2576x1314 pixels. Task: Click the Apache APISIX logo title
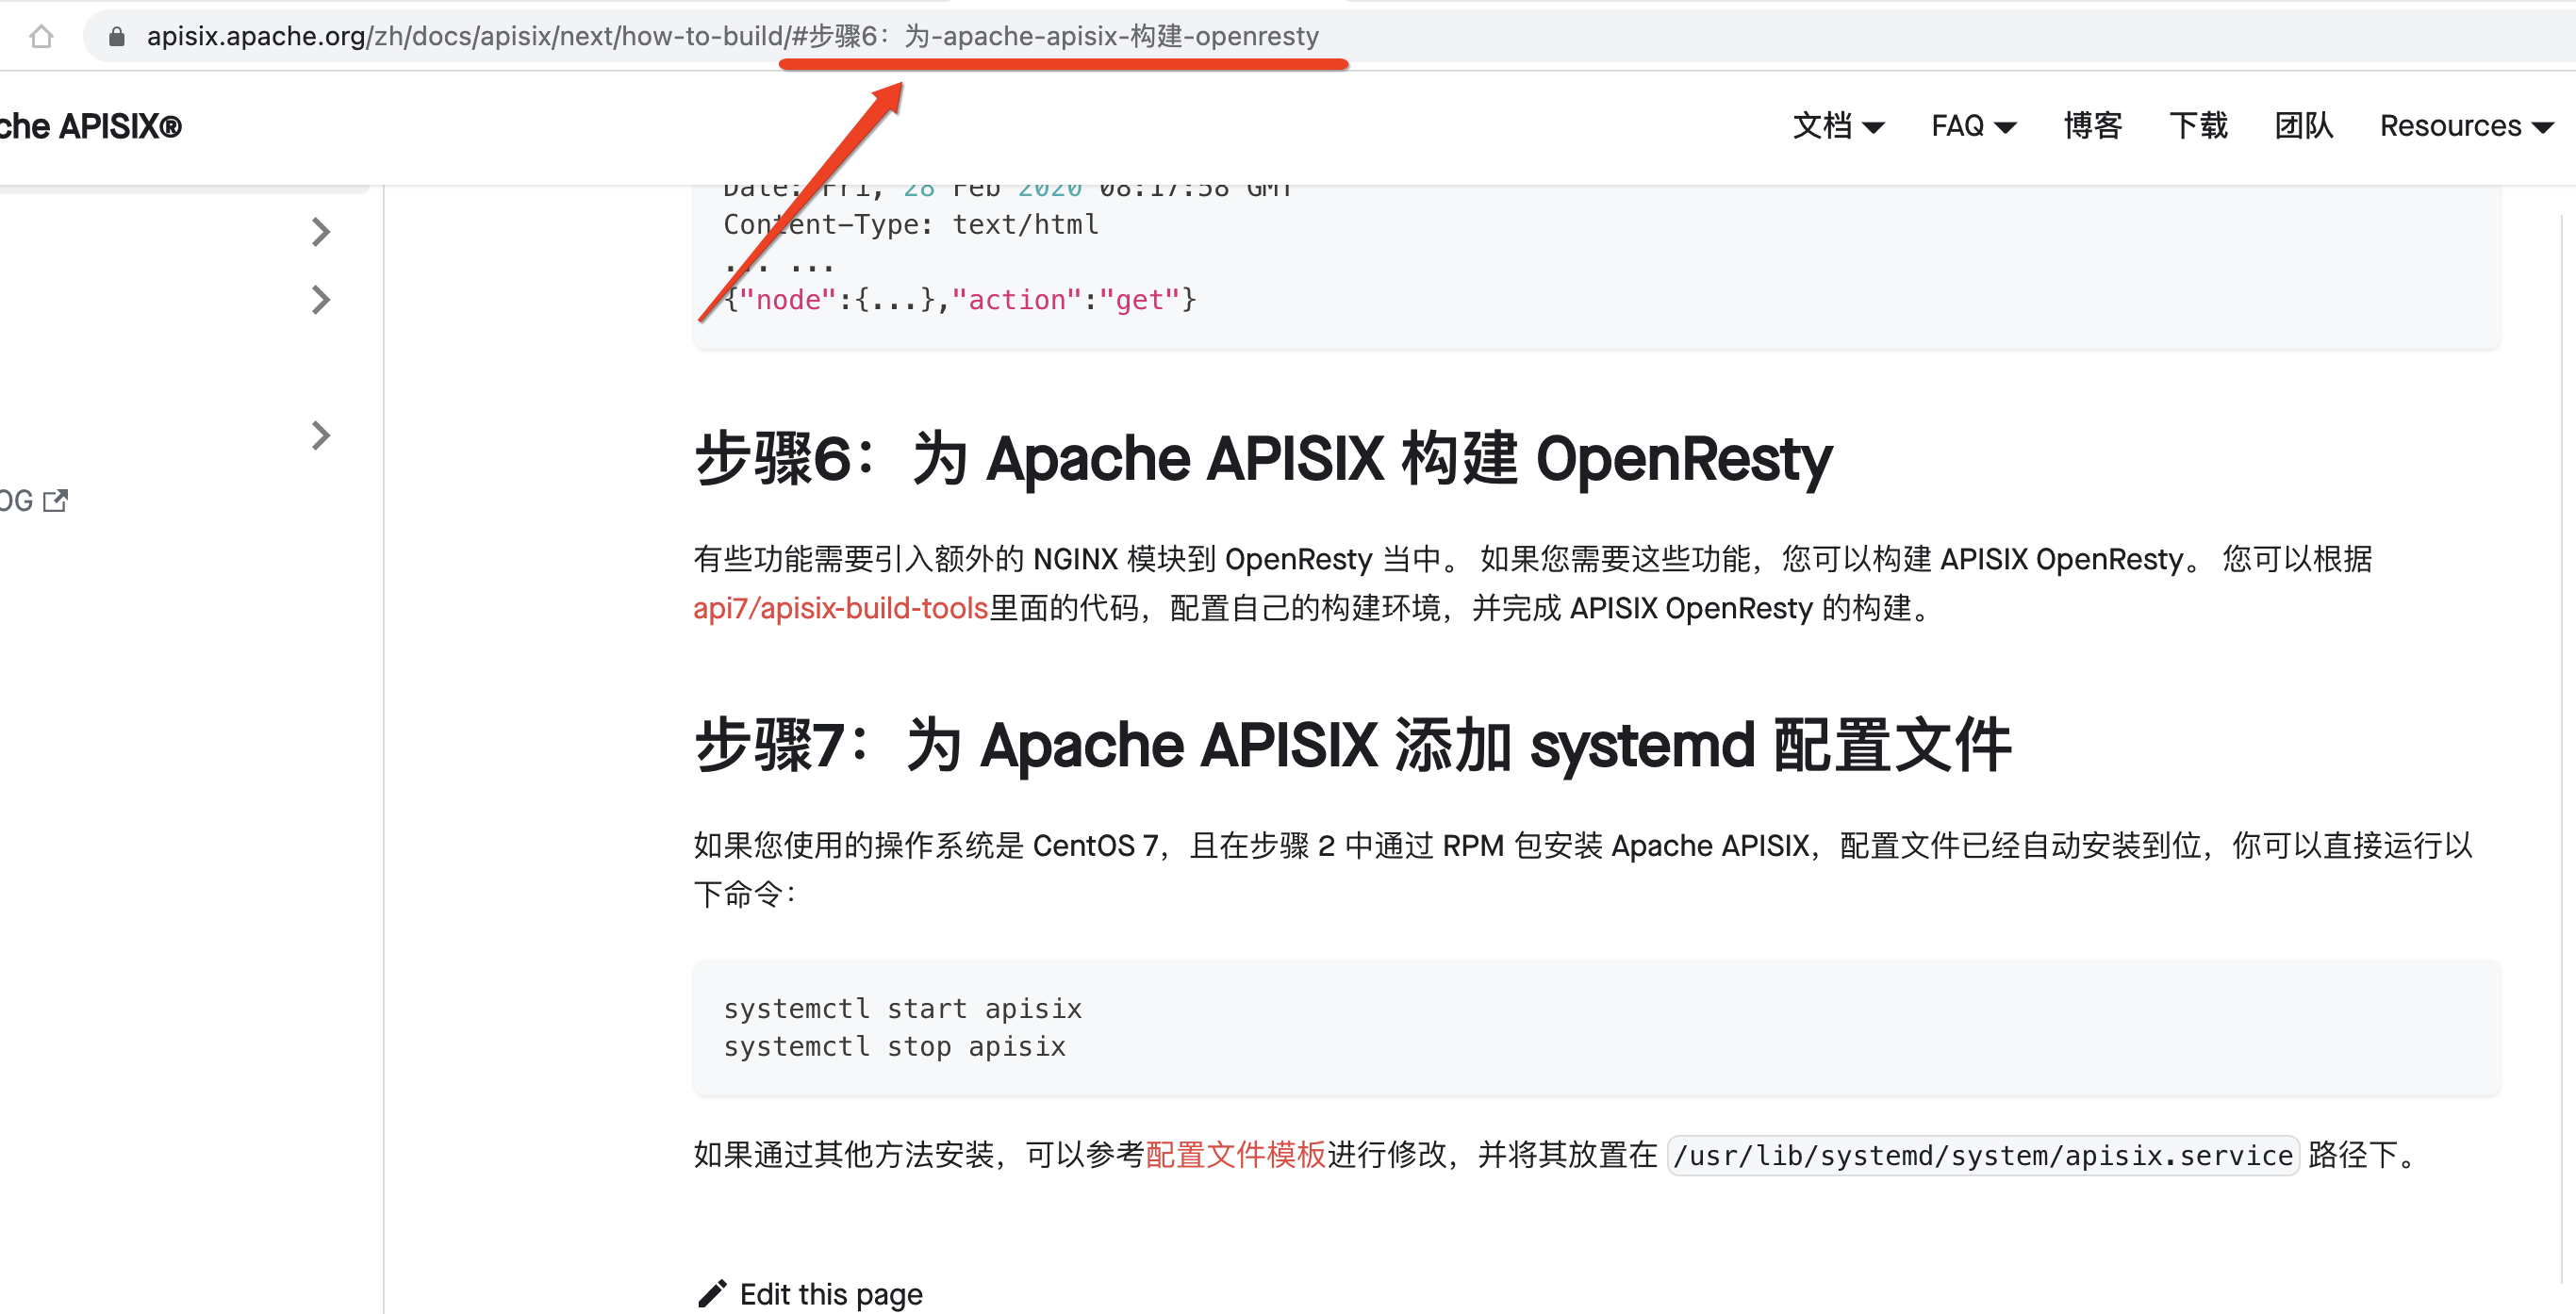click(90, 127)
